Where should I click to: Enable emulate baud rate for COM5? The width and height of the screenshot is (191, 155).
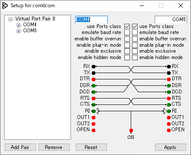tap(135, 32)
